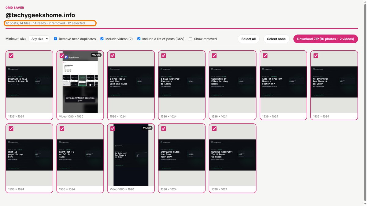Click the @techygeekshome.info heading
This screenshot has width=367, height=206.
[40, 15]
